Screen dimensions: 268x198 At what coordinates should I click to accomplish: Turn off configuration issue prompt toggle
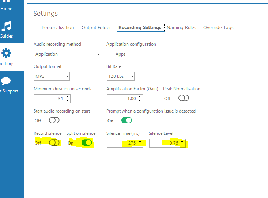tap(127, 121)
